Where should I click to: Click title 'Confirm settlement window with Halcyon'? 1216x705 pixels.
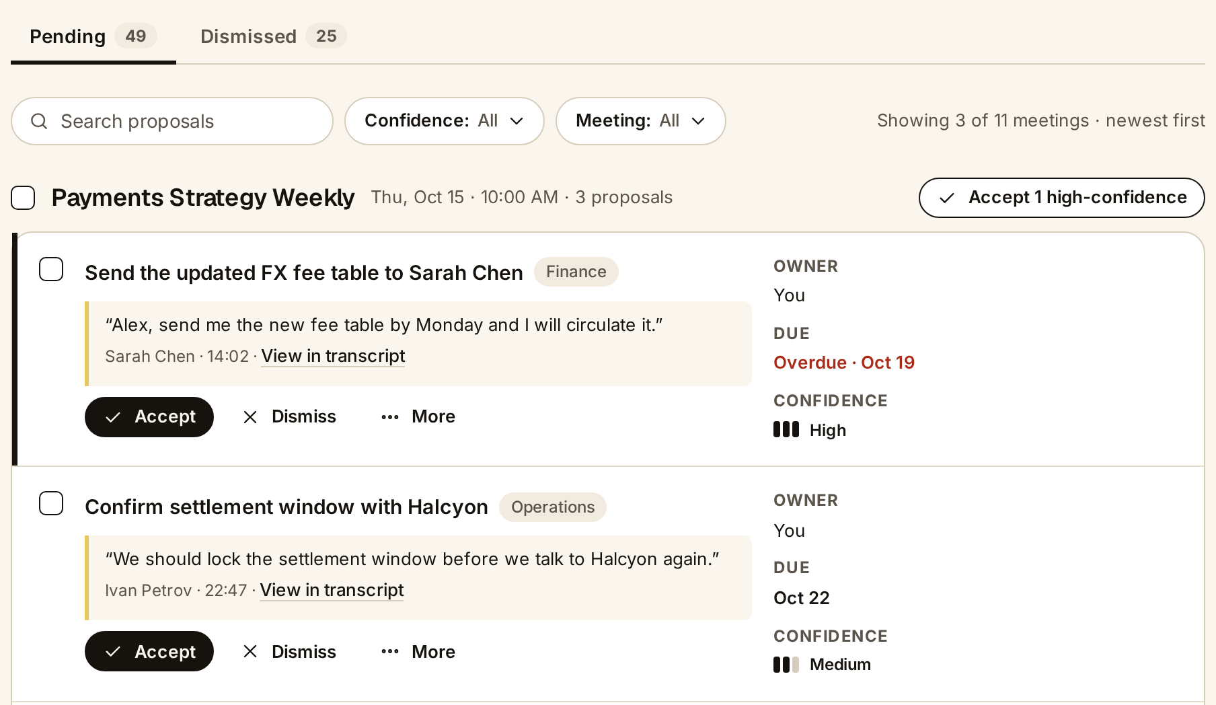pyautogui.click(x=287, y=507)
